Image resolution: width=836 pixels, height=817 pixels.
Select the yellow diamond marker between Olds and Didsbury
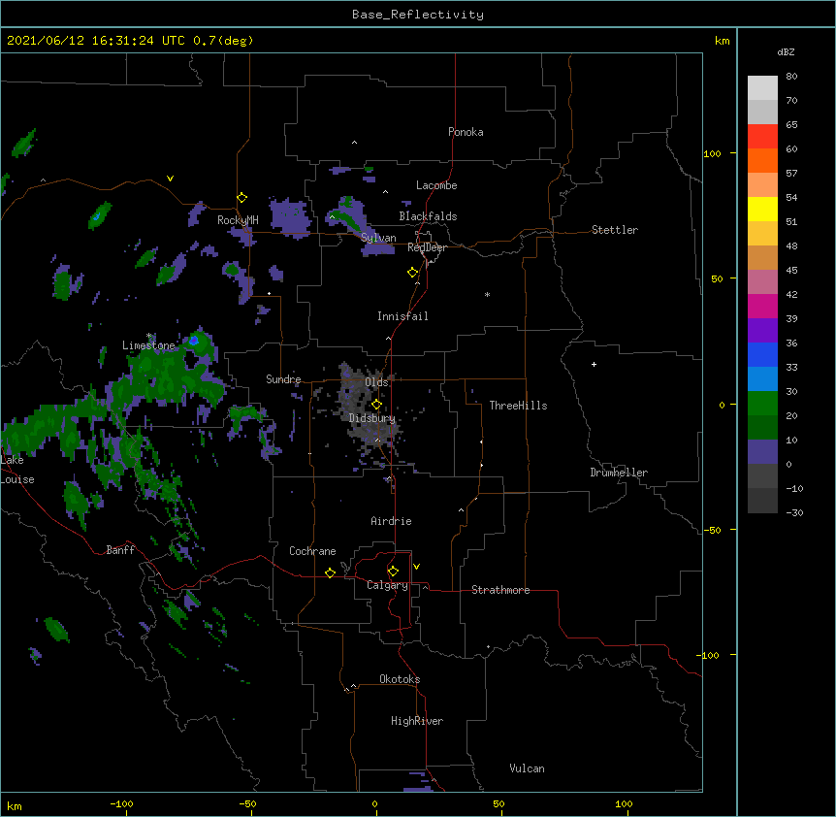tap(376, 405)
